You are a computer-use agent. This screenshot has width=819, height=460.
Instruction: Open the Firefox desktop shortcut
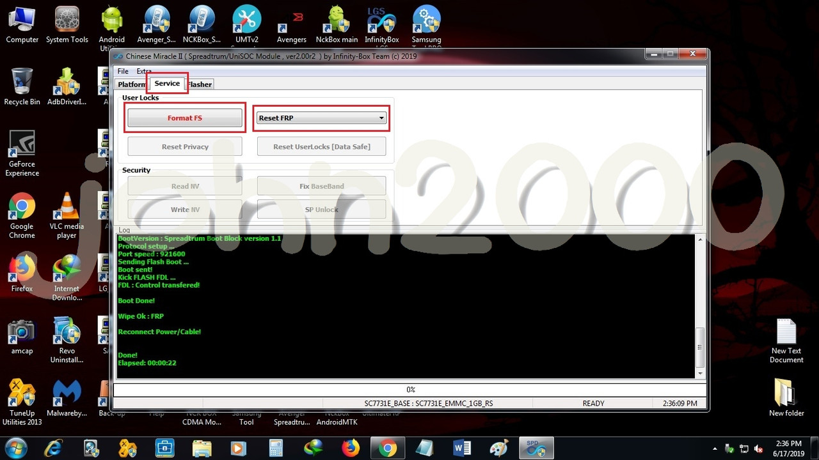point(22,273)
